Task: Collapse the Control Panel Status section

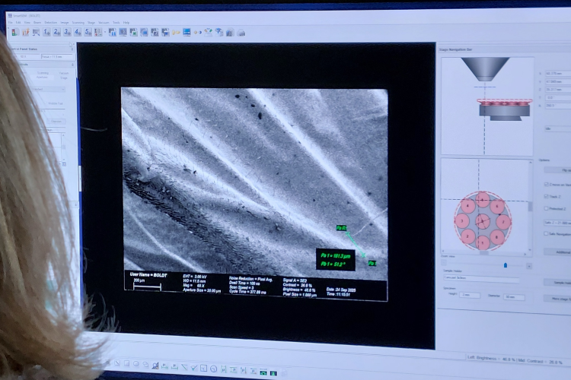Action: point(72,49)
